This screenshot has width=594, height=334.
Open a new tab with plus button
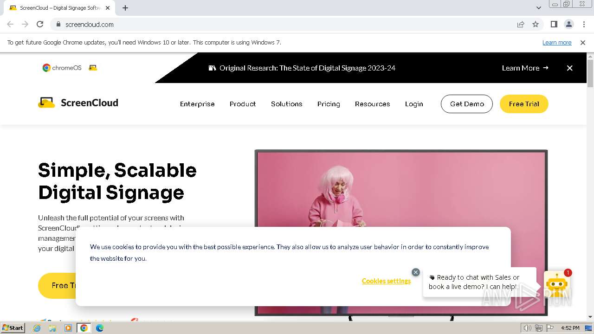125,8
